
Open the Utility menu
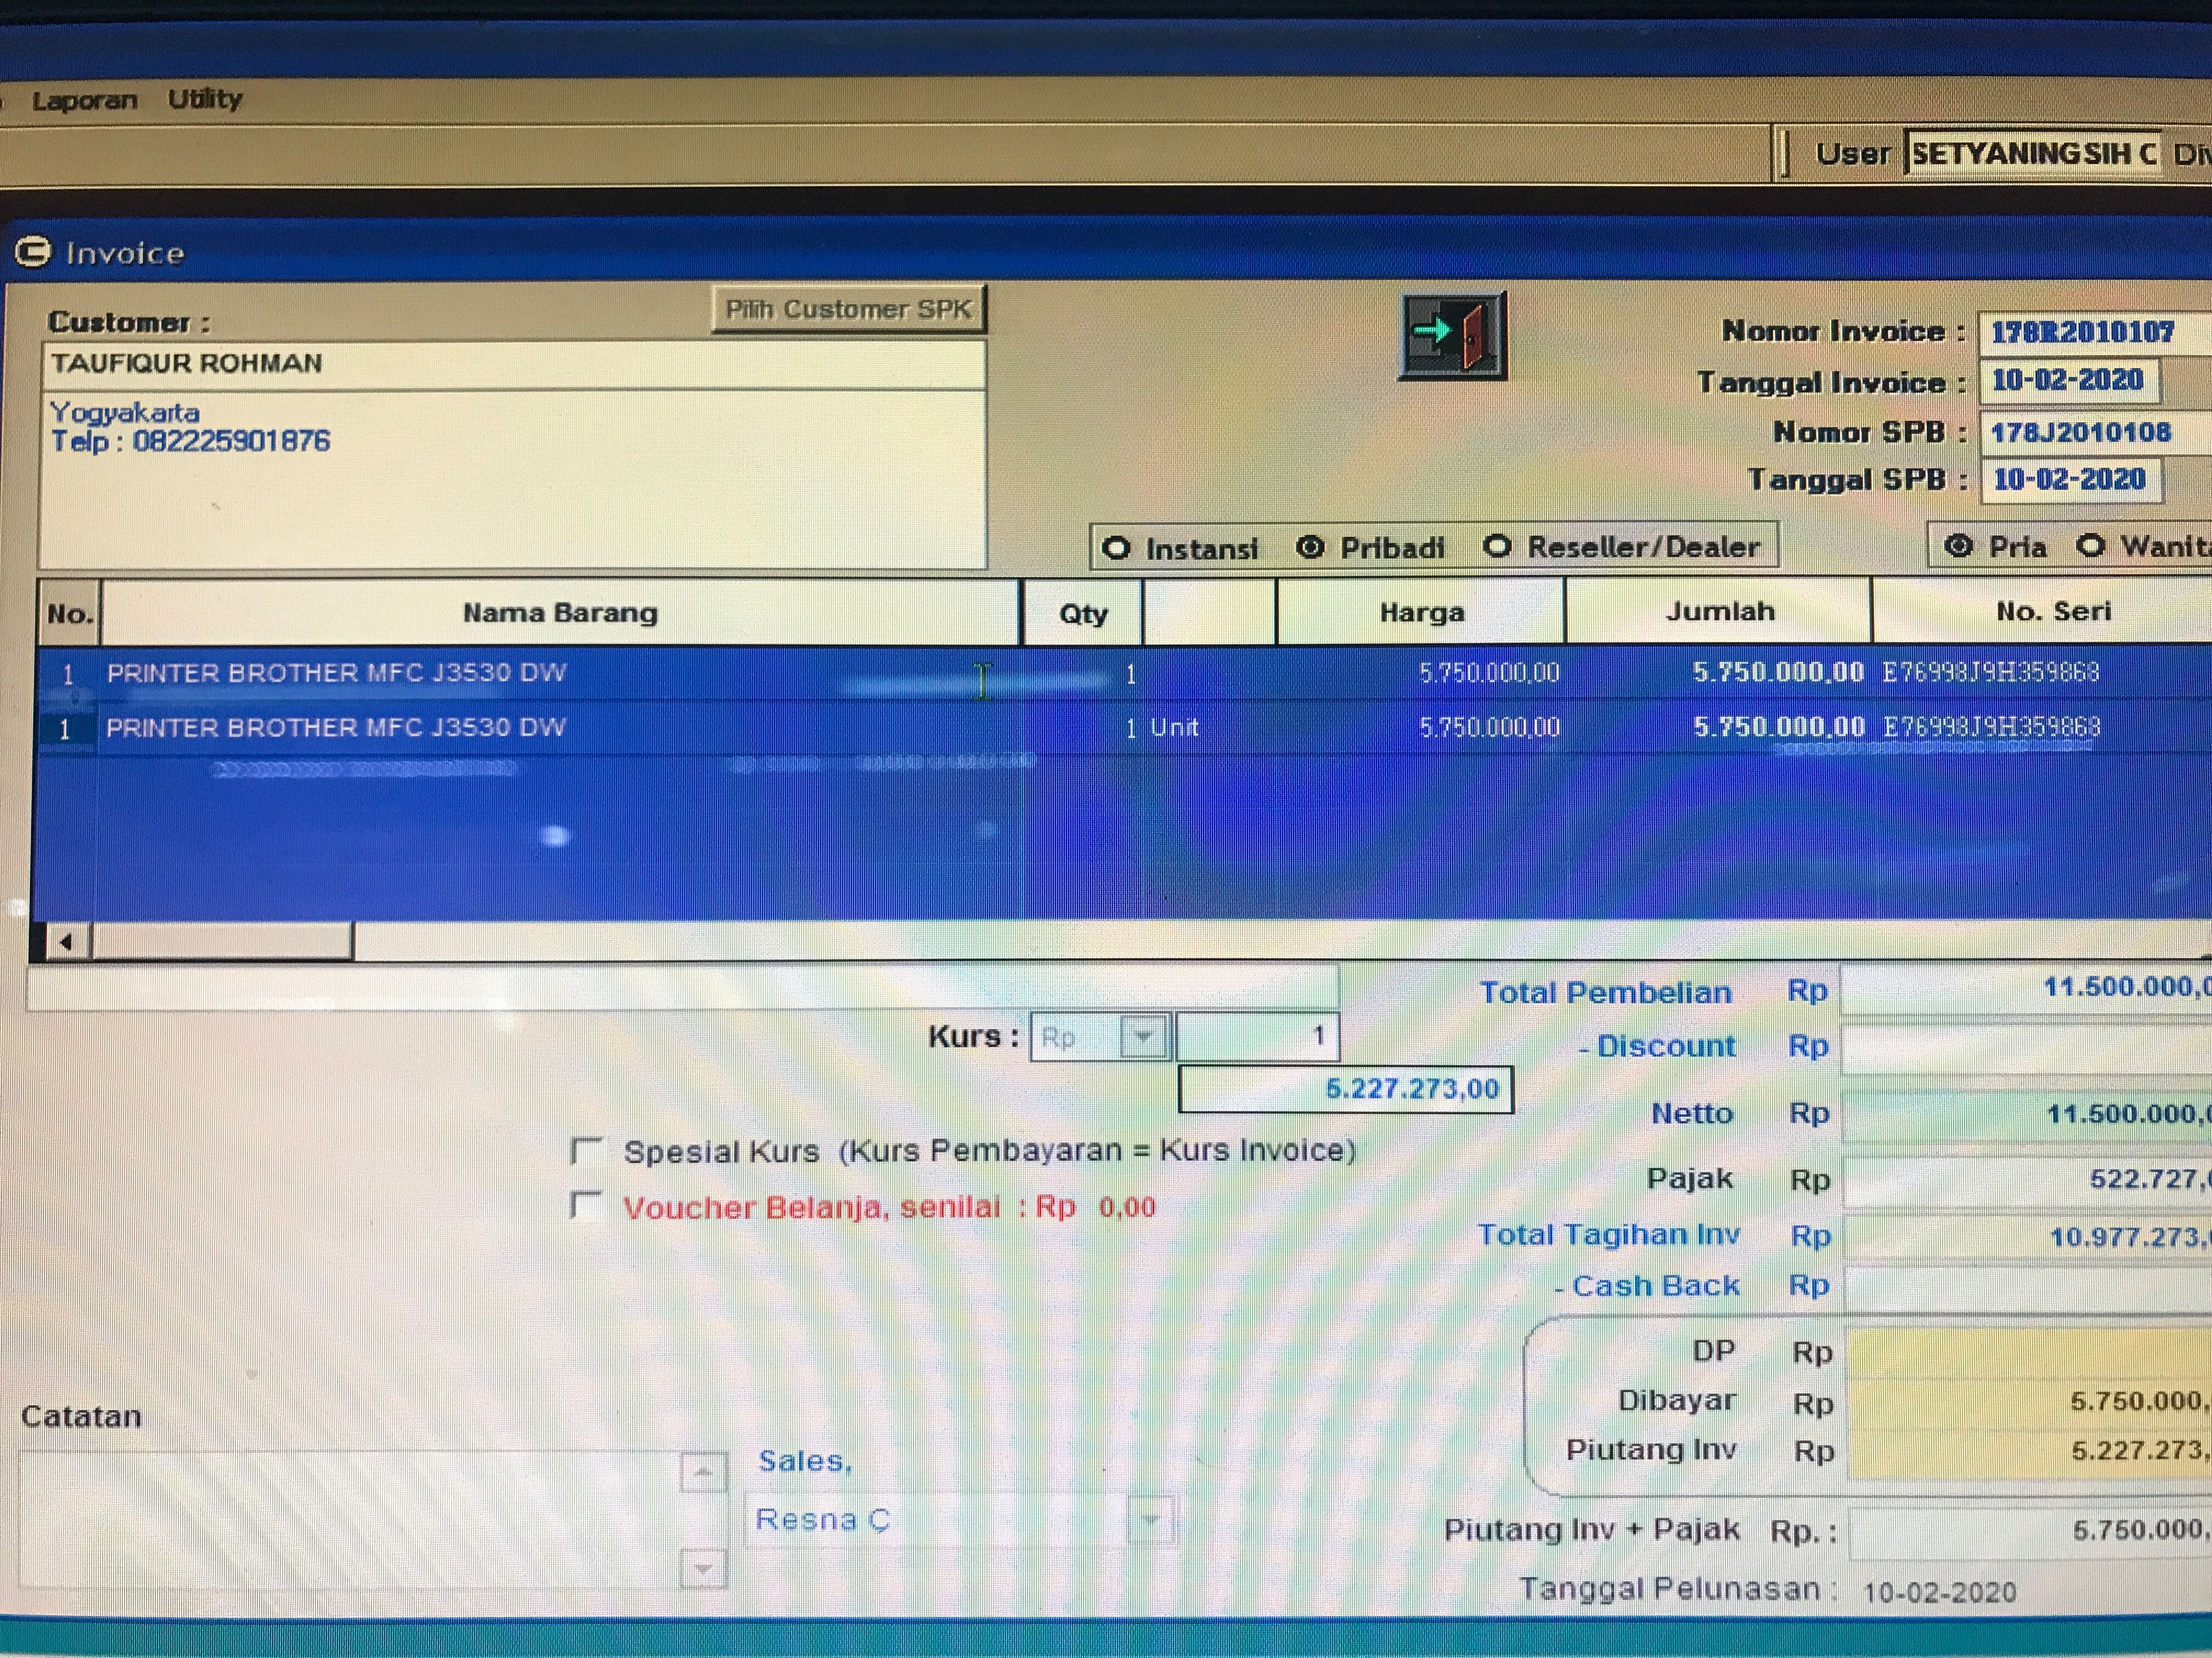point(205,99)
